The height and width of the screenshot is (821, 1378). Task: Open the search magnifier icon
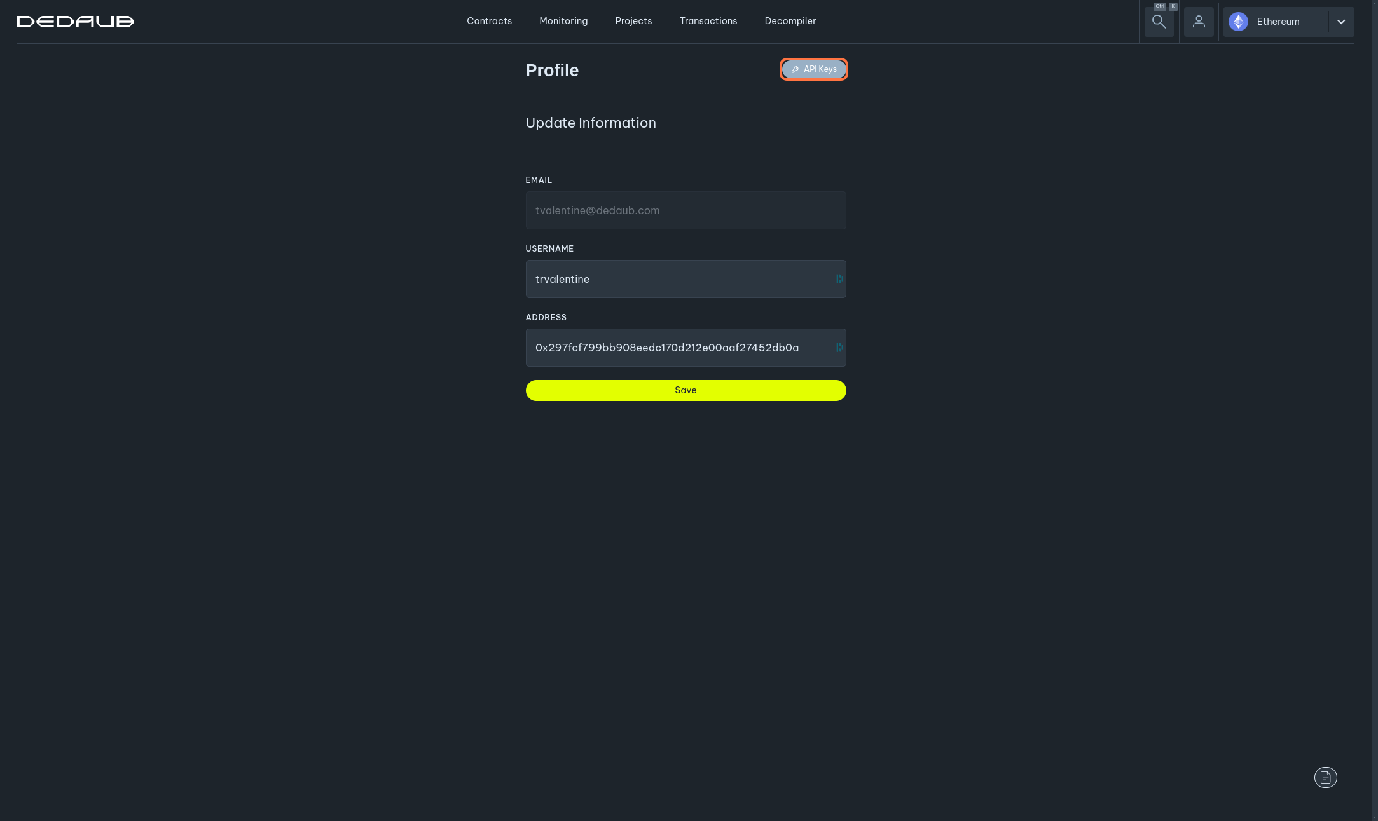coord(1159,22)
